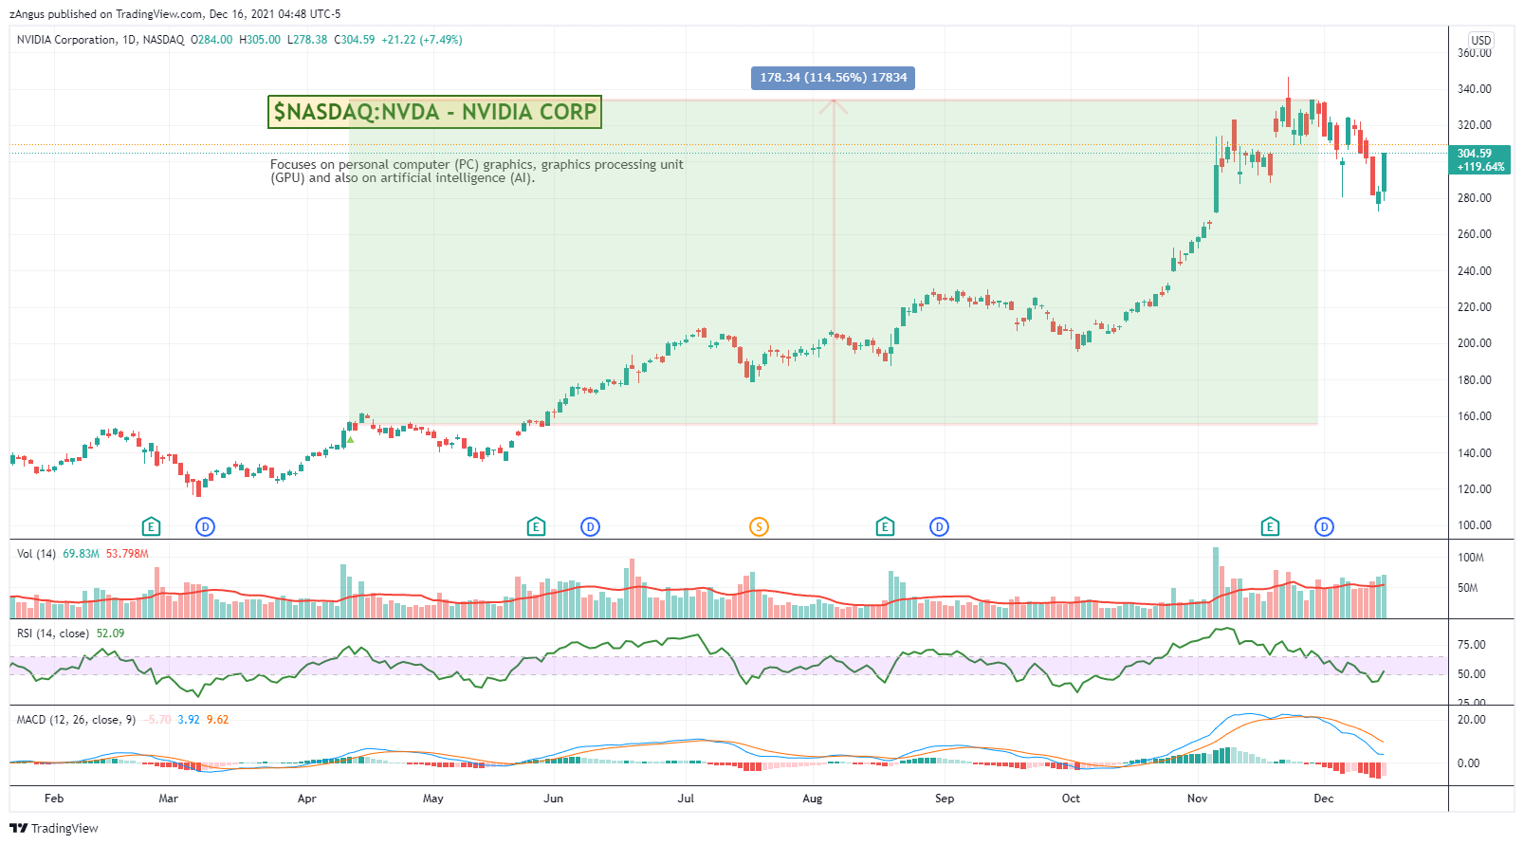Click the Dec label on the time axis

click(1324, 799)
